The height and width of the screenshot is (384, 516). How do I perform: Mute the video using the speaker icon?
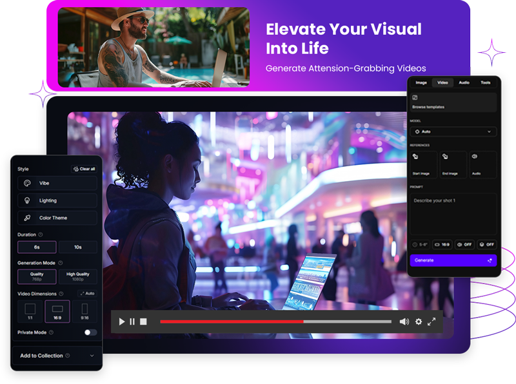[404, 322]
